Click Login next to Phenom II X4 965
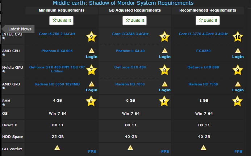The width and height of the screenshot is (251, 156). coord(92,56)
